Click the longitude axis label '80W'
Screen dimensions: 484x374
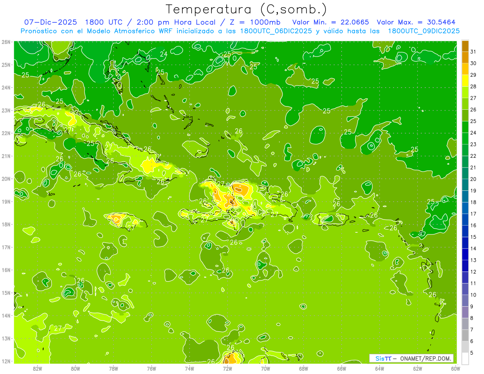click(x=75, y=368)
